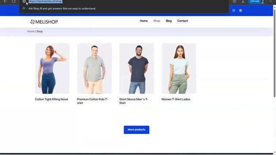Image resolution: width=276 pixels, height=155 pixels.
Task: Click the round social icon in blue bar
Action: pyautogui.click(x=241, y=10)
